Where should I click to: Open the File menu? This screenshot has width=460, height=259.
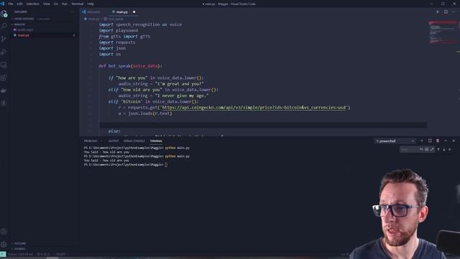[11, 4]
